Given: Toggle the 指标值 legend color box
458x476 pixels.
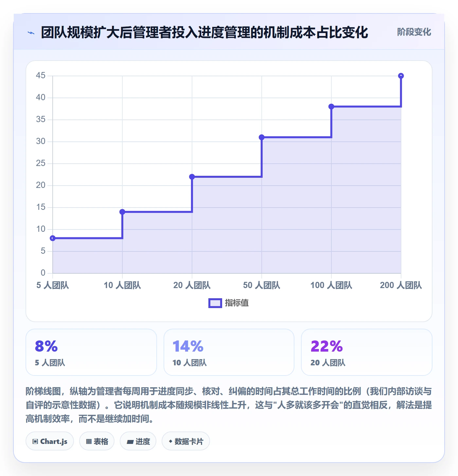Looking at the screenshot, I should [215, 303].
